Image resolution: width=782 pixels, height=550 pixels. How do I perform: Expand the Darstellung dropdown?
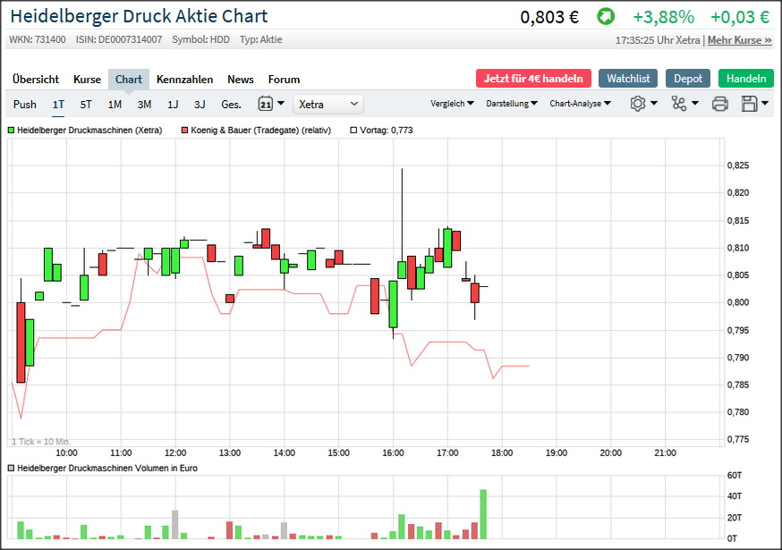[x=512, y=104]
